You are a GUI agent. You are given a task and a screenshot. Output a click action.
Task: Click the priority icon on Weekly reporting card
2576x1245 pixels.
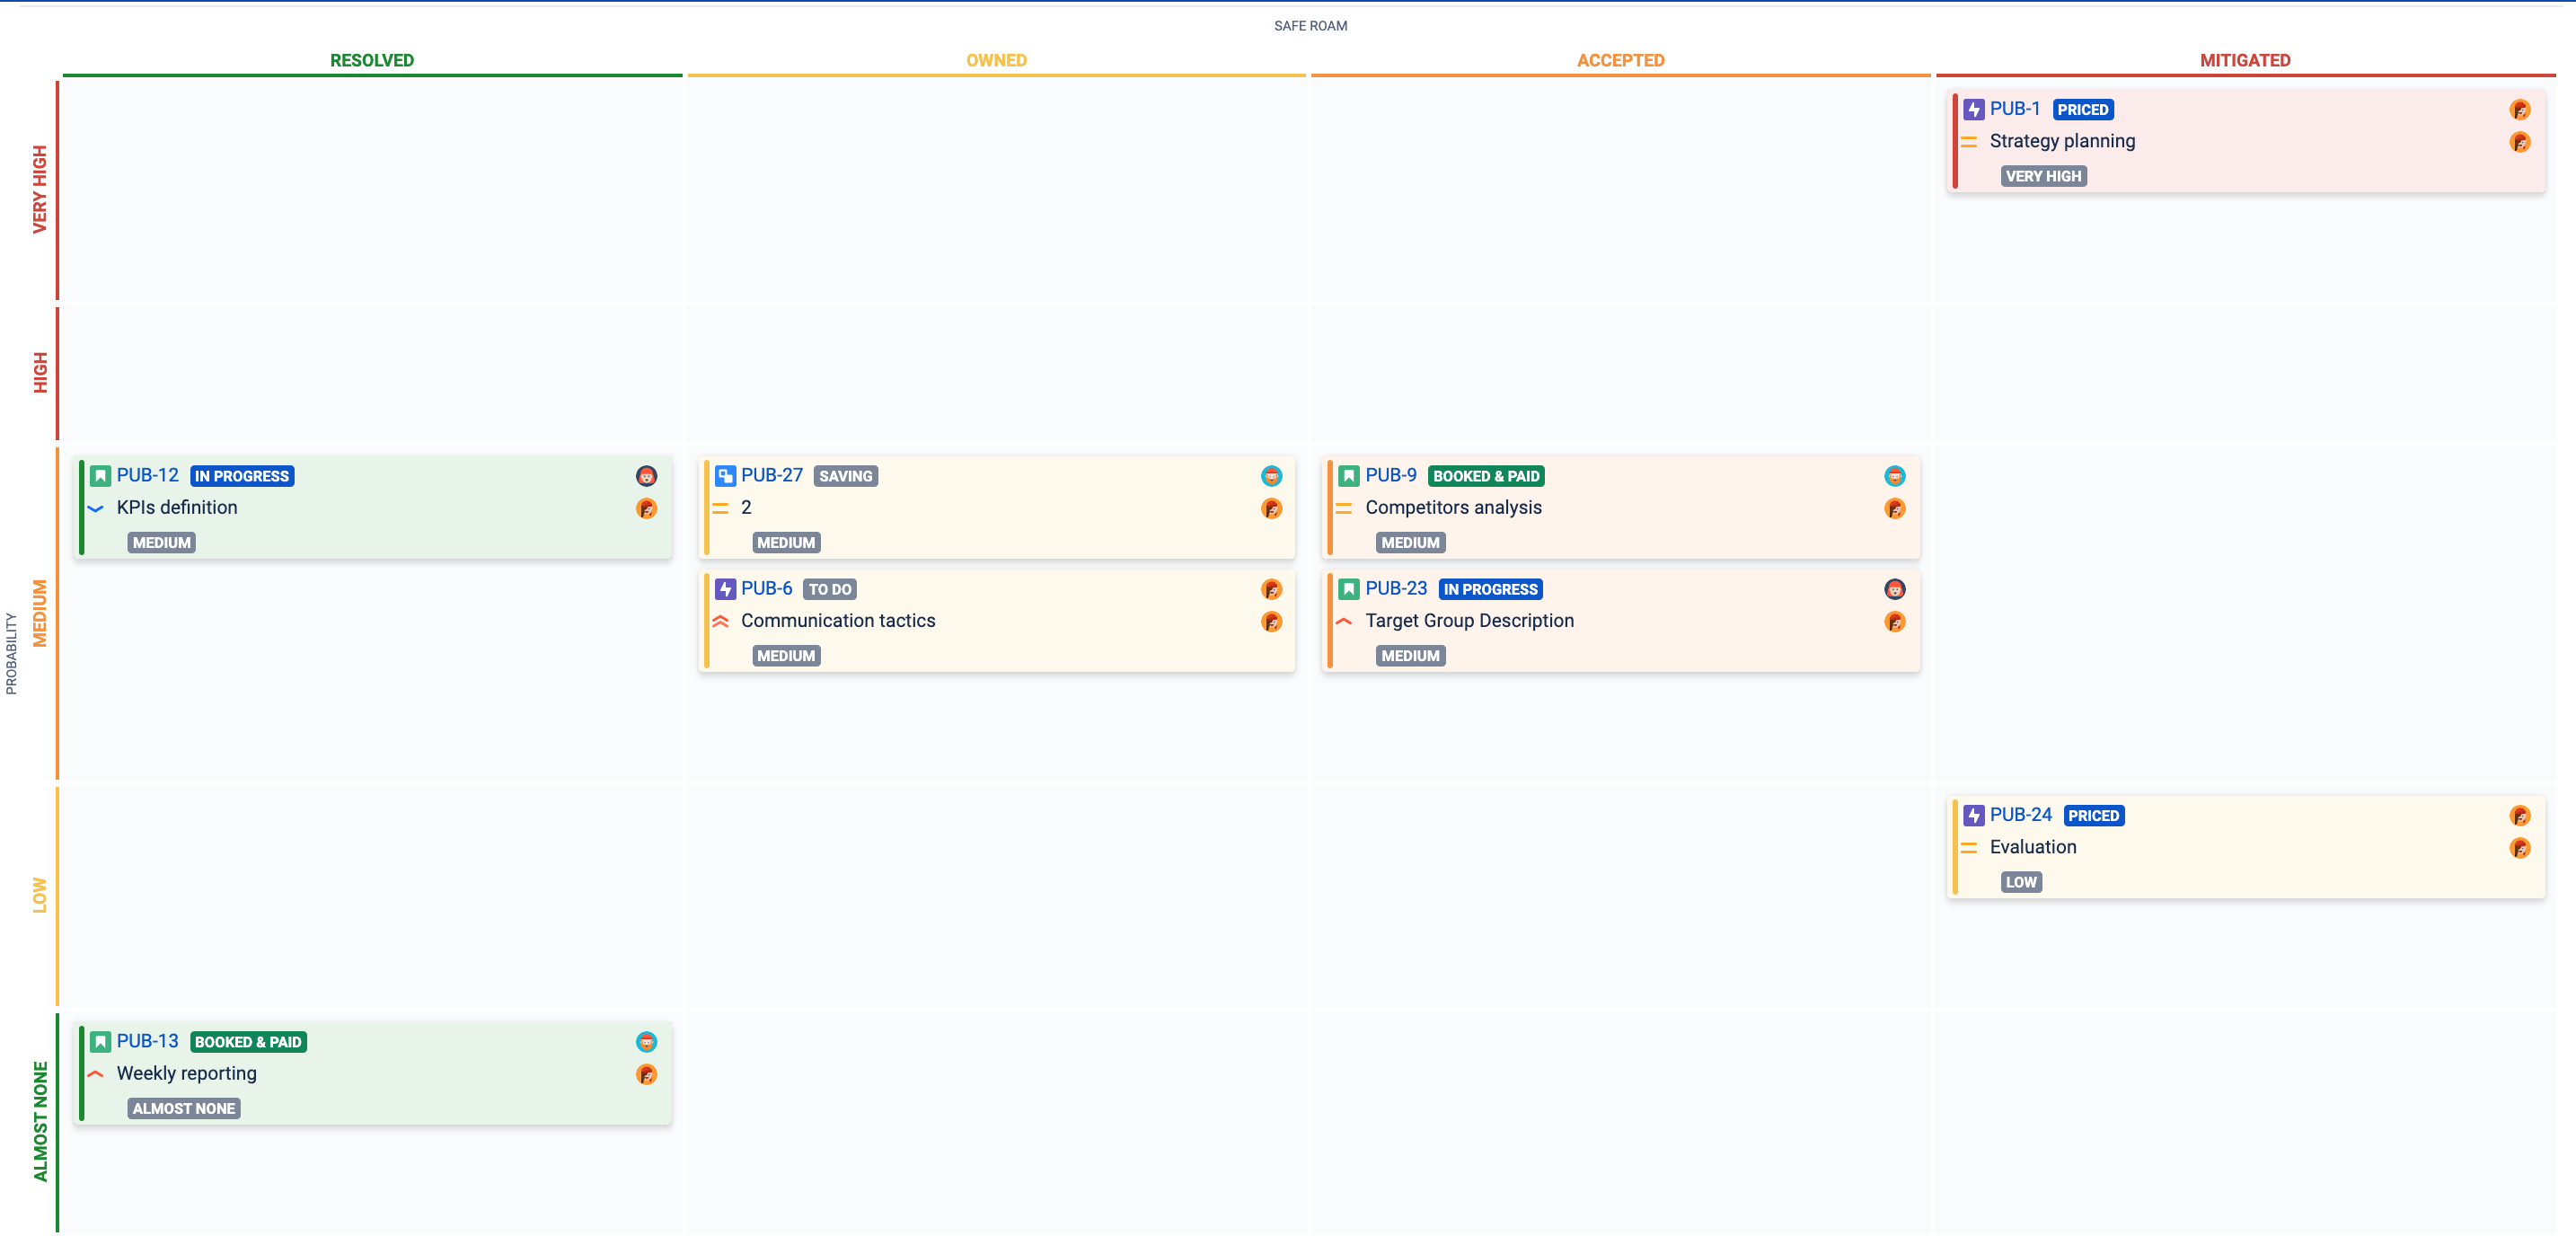[x=95, y=1074]
